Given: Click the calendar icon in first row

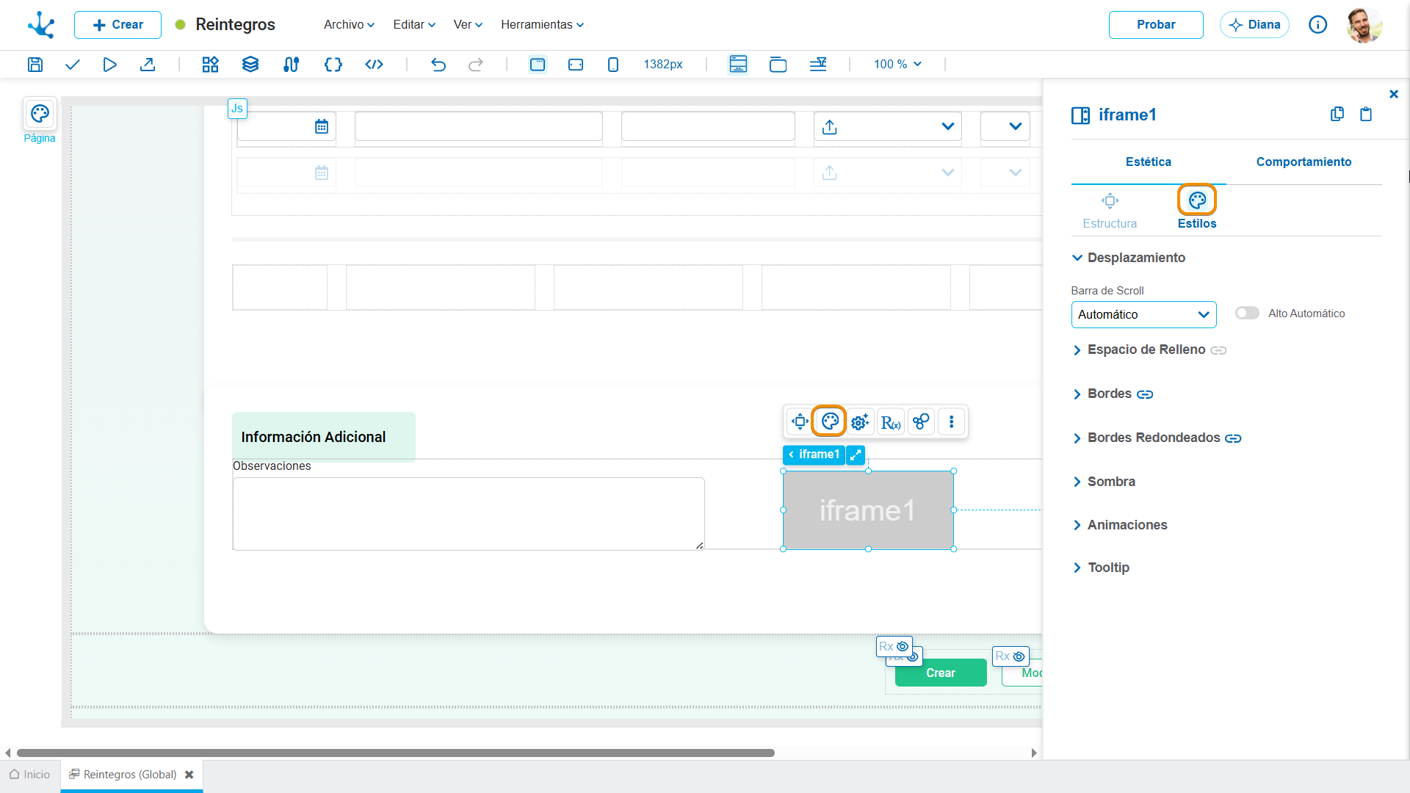Looking at the screenshot, I should point(322,126).
